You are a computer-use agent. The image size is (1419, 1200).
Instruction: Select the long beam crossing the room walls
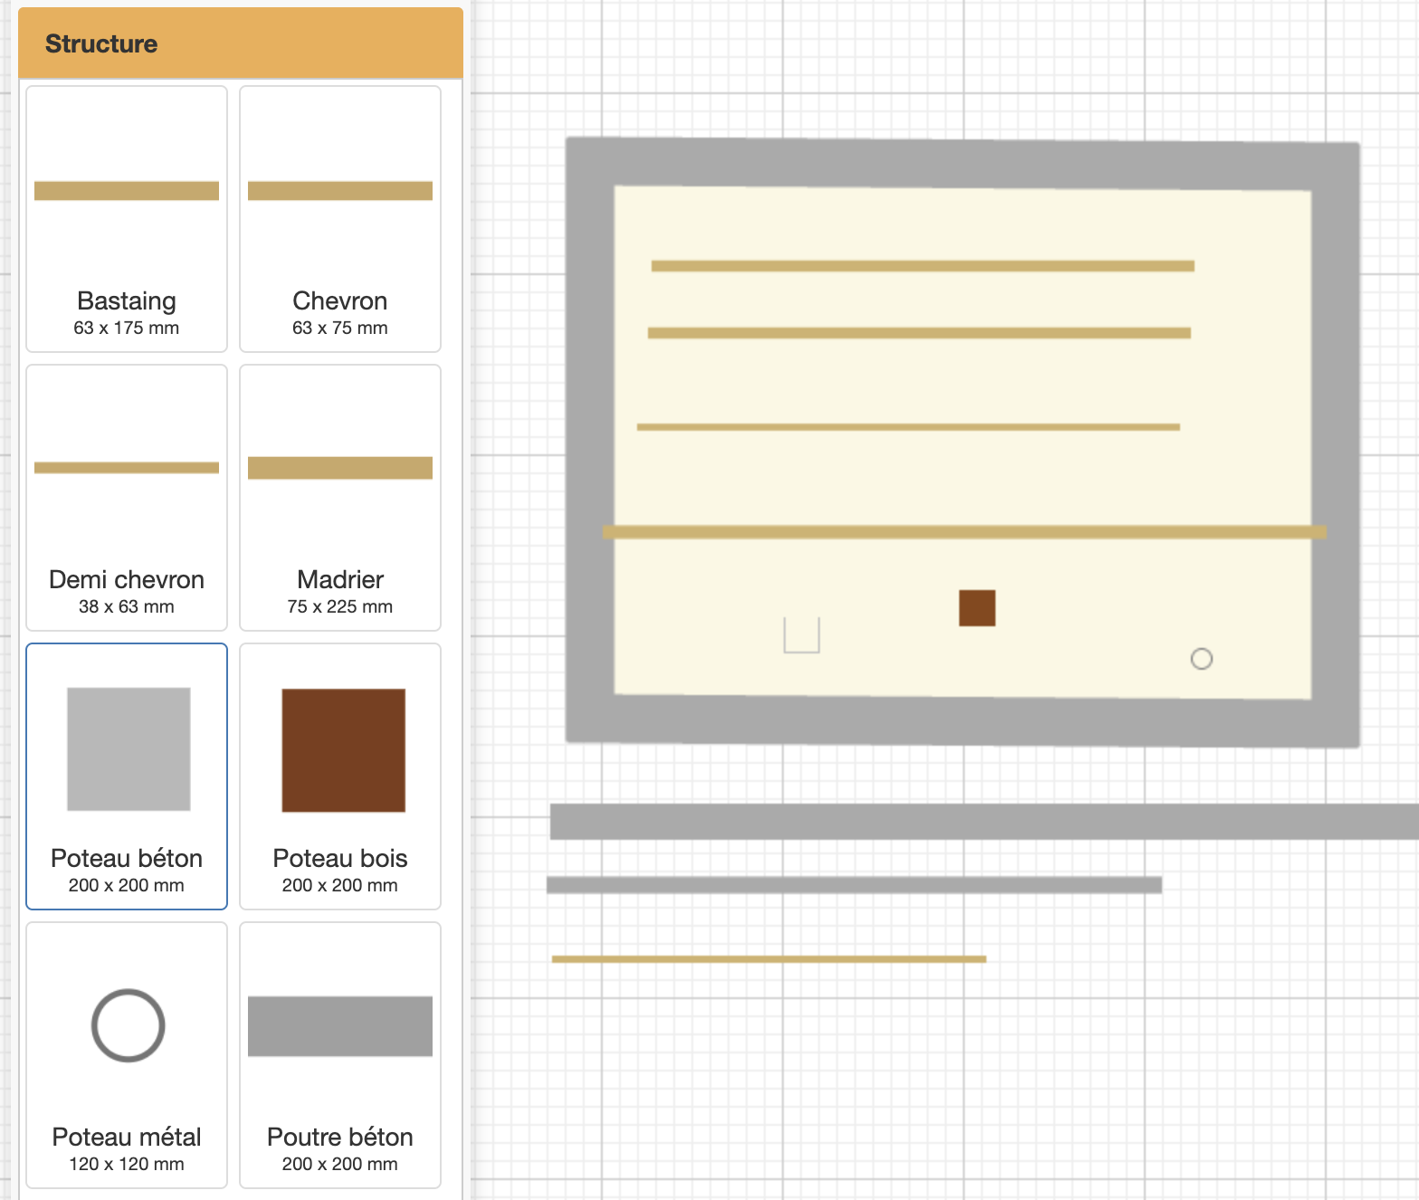coord(965,532)
